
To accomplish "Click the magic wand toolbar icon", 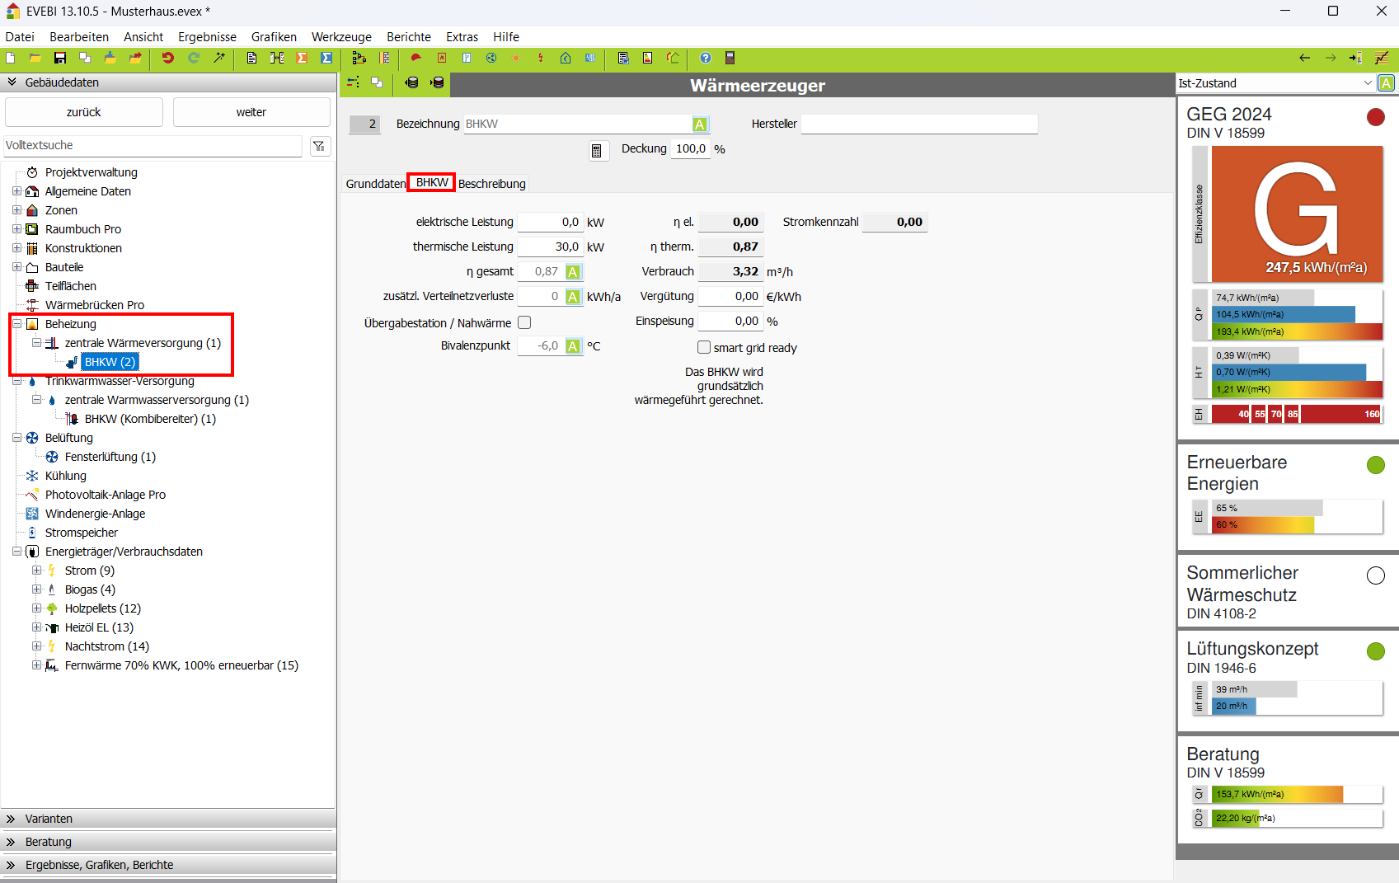I will [x=219, y=58].
